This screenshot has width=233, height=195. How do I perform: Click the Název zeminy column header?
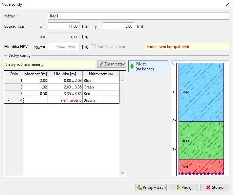click(101, 74)
